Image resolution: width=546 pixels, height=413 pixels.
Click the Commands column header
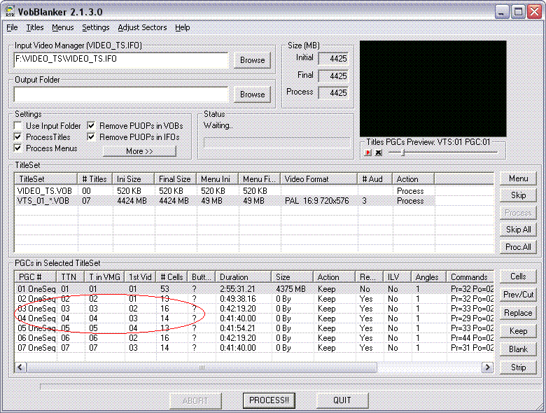pyautogui.click(x=470, y=276)
